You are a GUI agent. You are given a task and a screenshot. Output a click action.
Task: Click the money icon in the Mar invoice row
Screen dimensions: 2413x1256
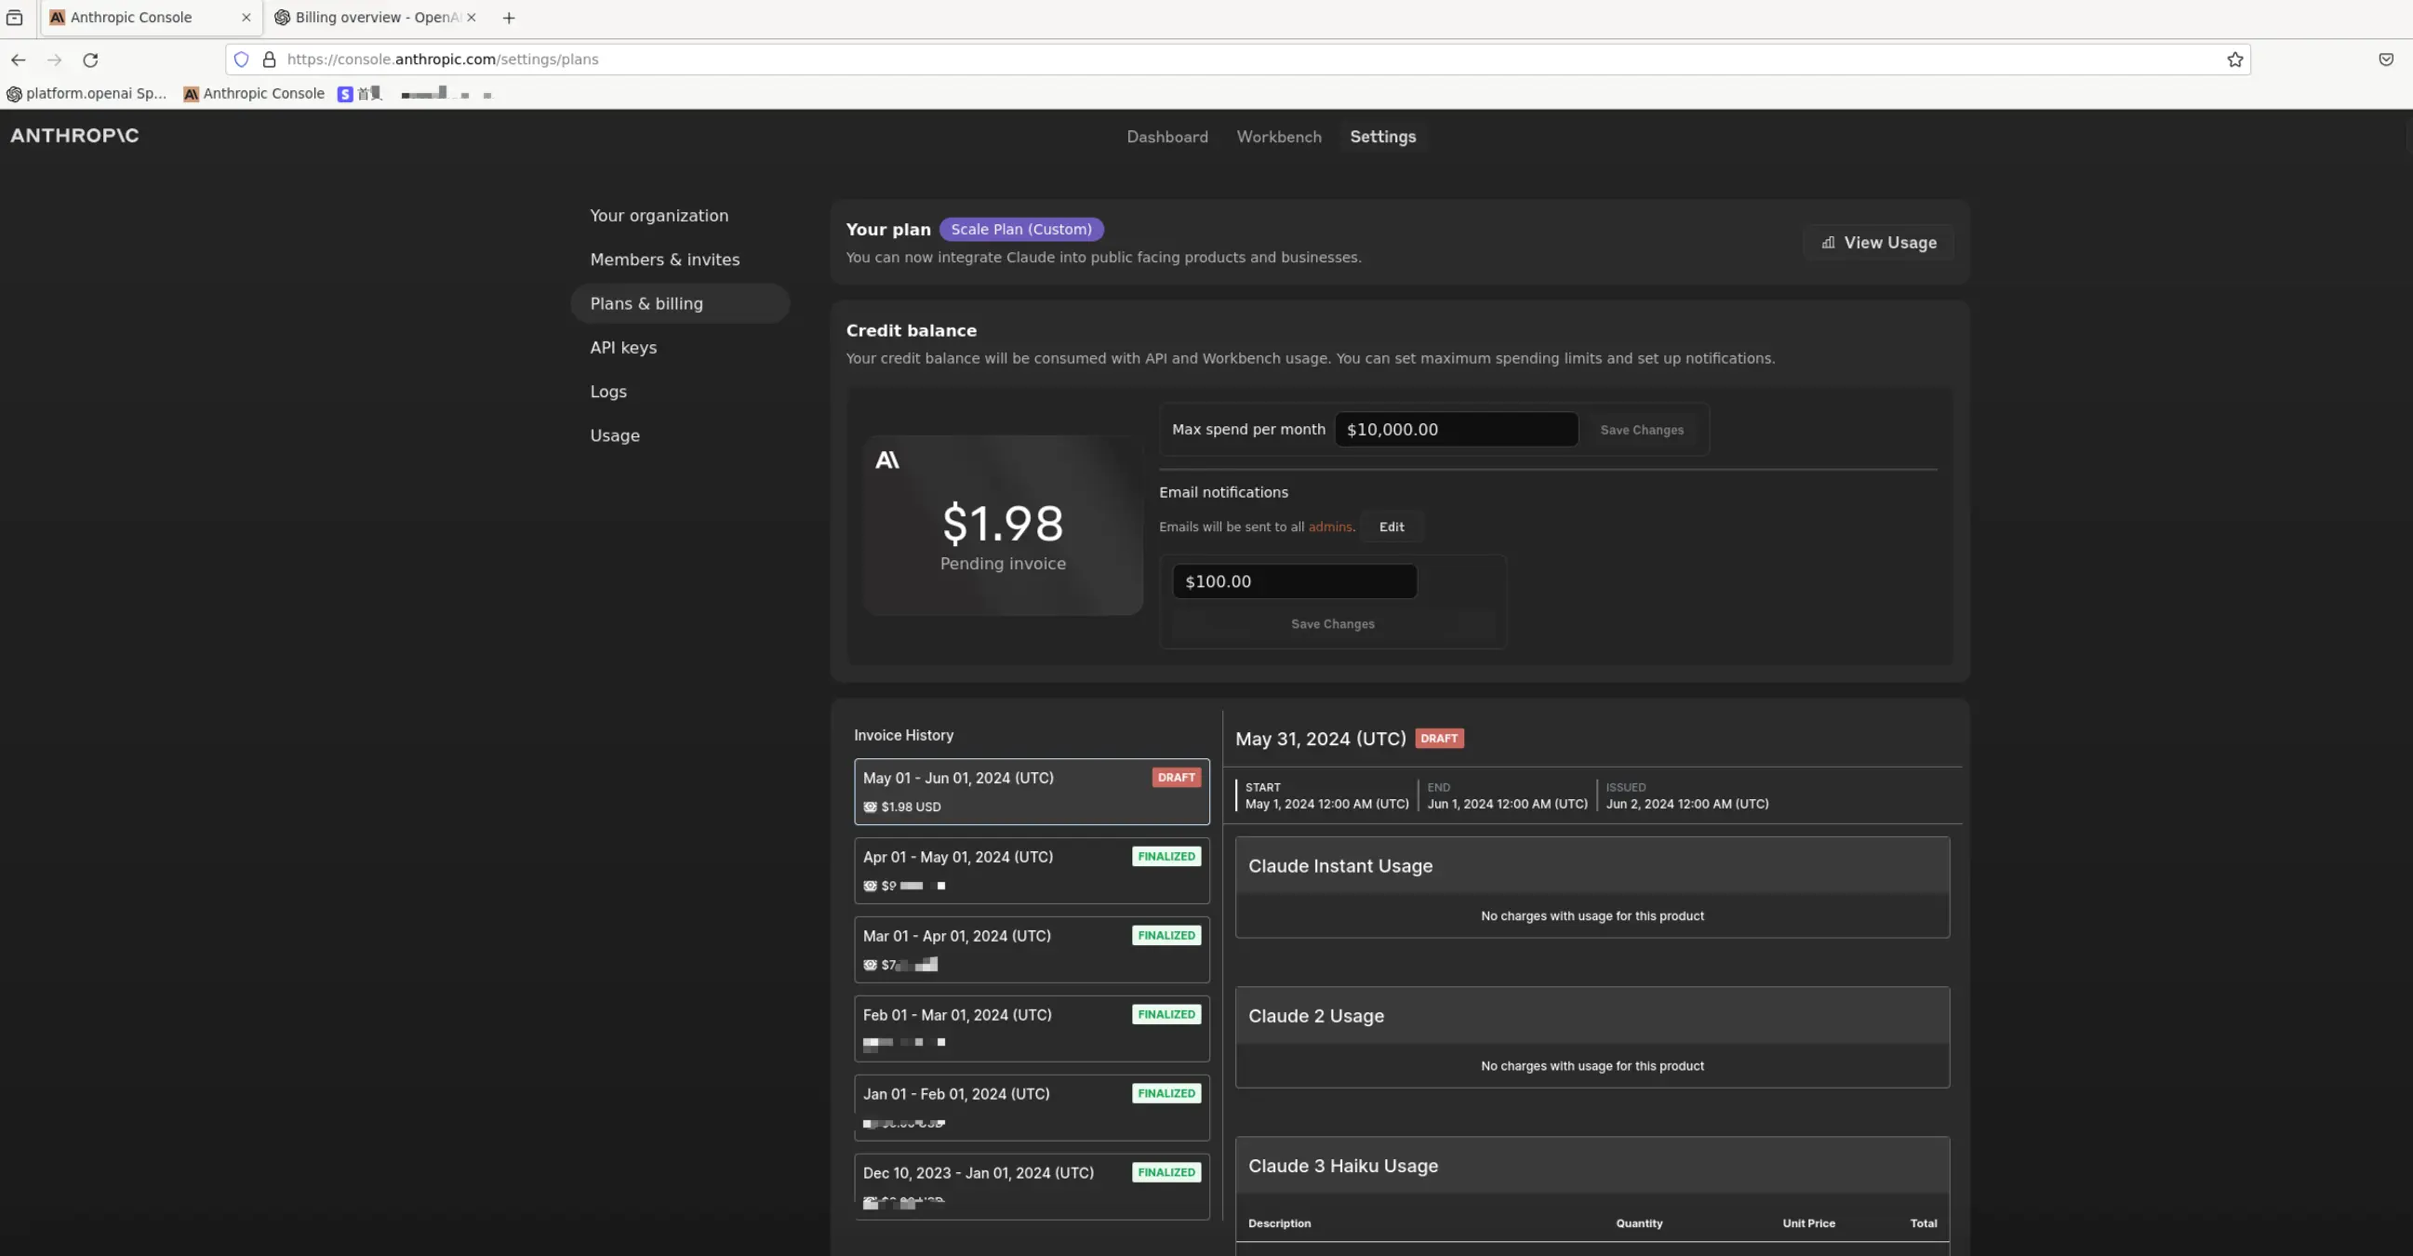click(x=870, y=966)
